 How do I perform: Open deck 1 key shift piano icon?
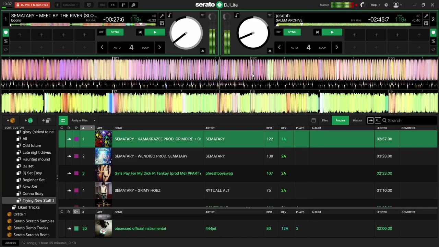click(x=162, y=23)
